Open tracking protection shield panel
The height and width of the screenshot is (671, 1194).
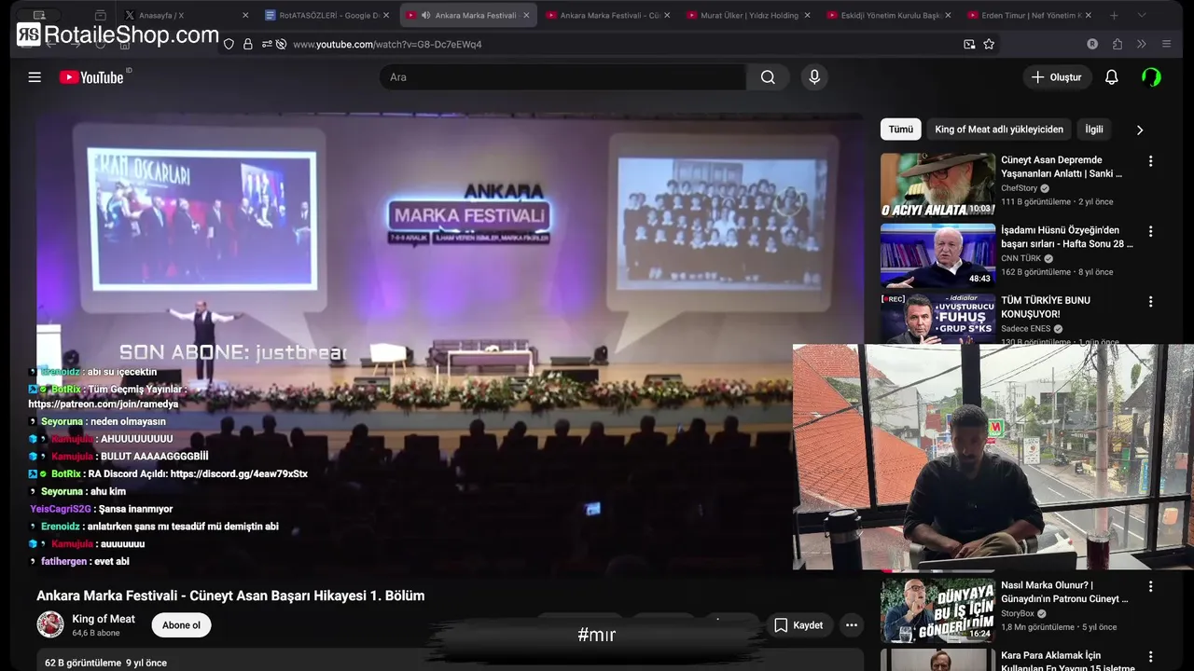pos(229,44)
